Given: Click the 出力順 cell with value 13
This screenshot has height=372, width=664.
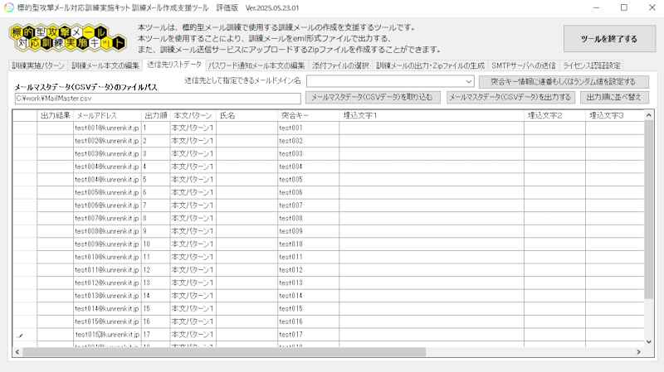Looking at the screenshot, I should 155,283.
